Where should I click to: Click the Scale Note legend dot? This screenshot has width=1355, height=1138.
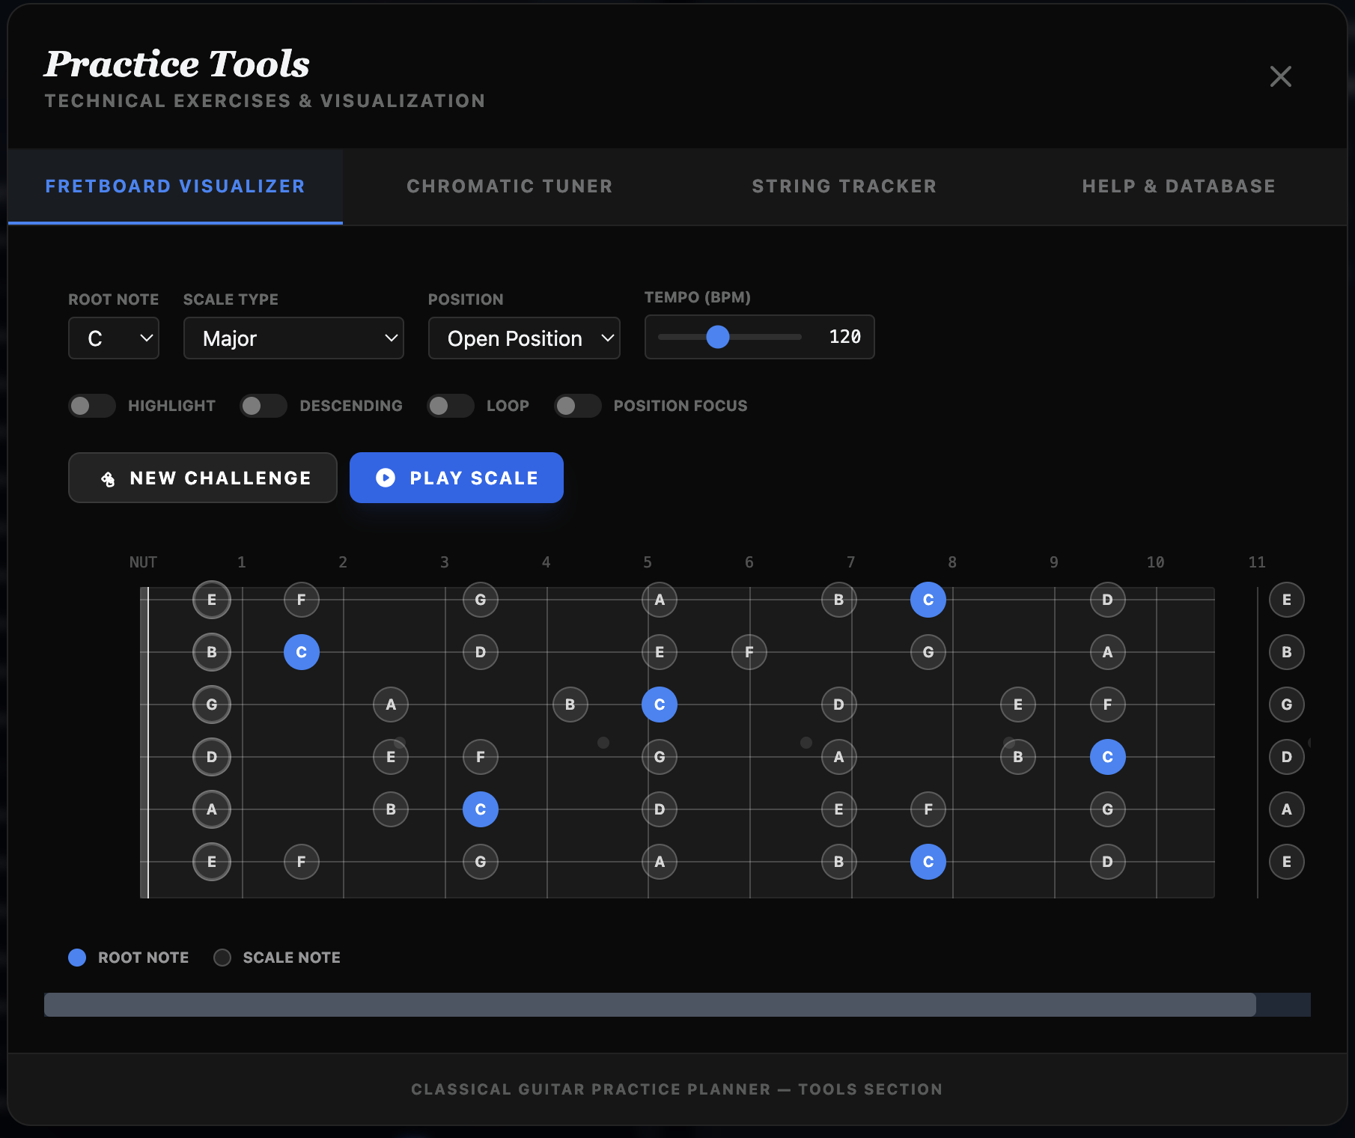coord(222,958)
